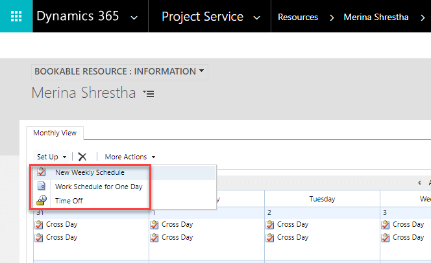Viewport: 431px width, 263px height.
Task: Open second Cross Day entry on day 3
Action: [408, 238]
